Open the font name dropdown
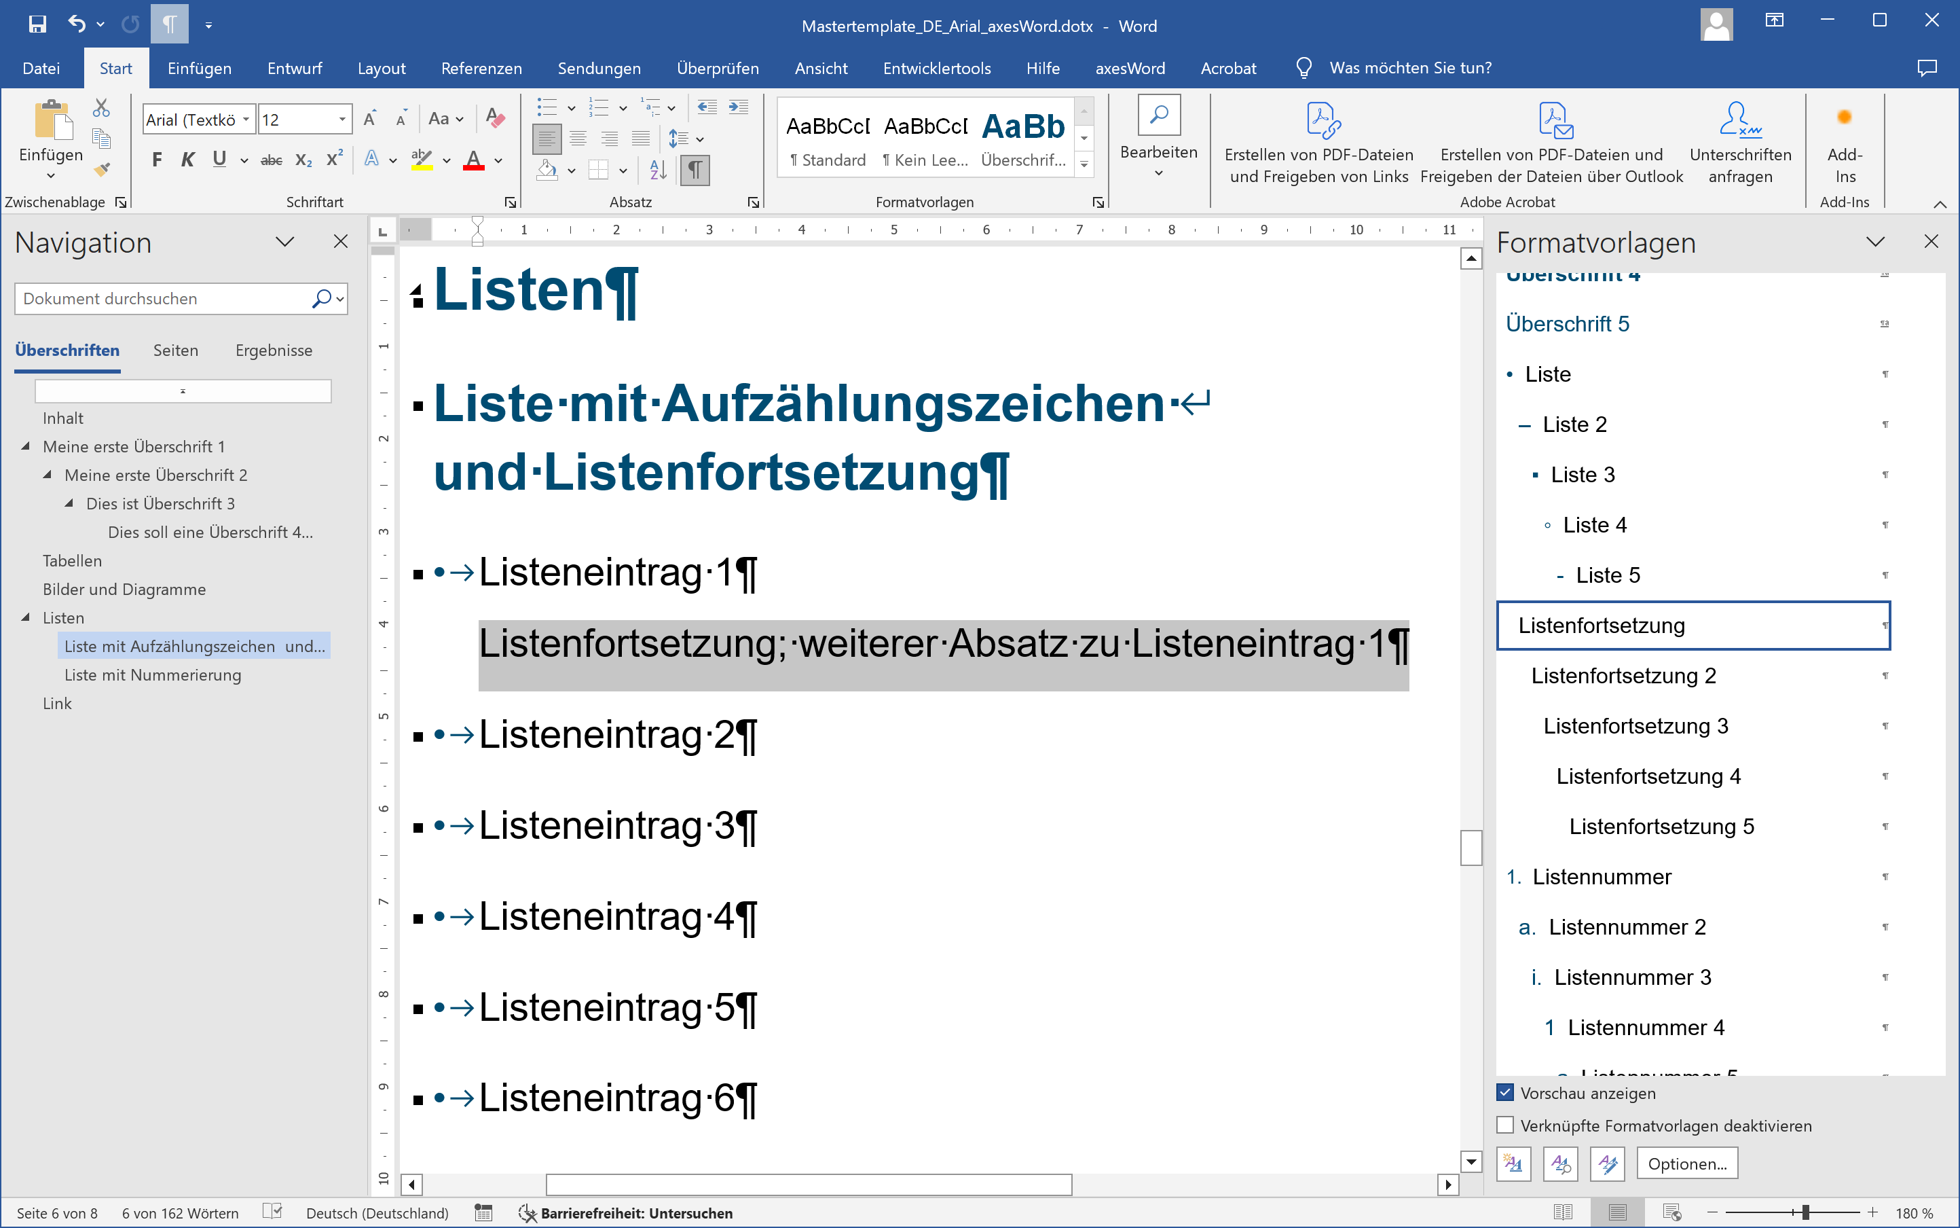Viewport: 1960px width, 1228px height. click(246, 120)
